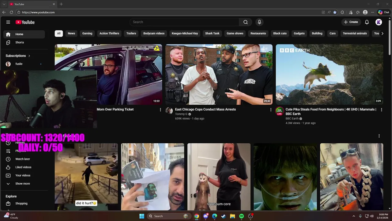Toggle the favorite star for this page
Screen dimensions: 392x221
(335, 12)
